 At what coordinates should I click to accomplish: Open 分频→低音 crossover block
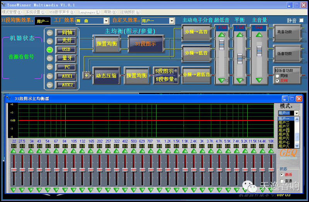point(196,53)
